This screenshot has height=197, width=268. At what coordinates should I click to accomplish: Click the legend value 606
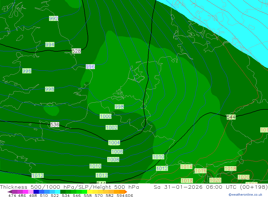pos(129,195)
